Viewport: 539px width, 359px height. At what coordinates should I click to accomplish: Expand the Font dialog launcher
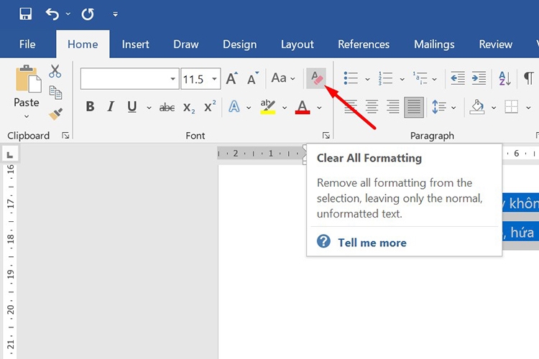click(326, 135)
